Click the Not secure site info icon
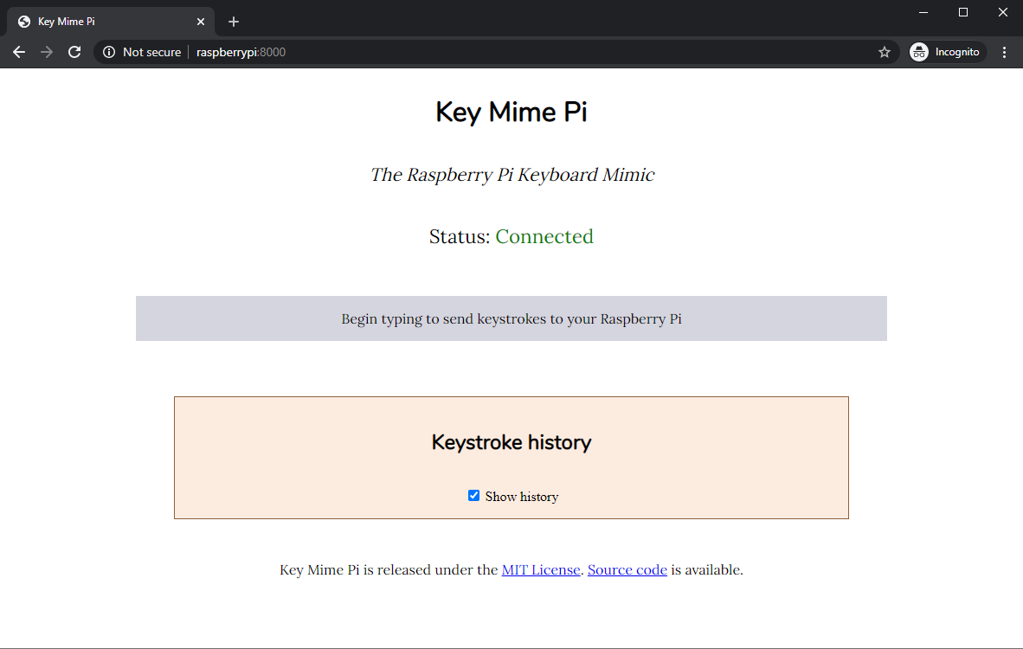Viewport: 1023px width, 649px height. 109,52
